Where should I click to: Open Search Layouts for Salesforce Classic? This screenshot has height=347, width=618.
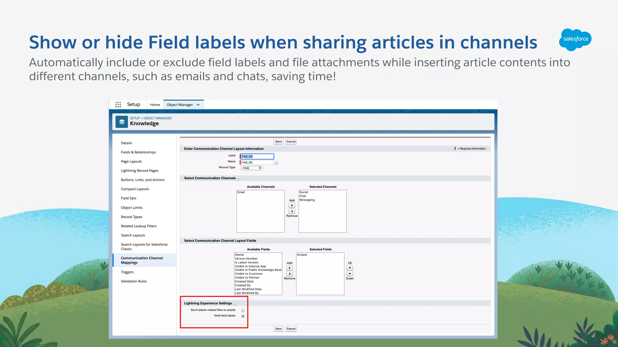click(144, 247)
